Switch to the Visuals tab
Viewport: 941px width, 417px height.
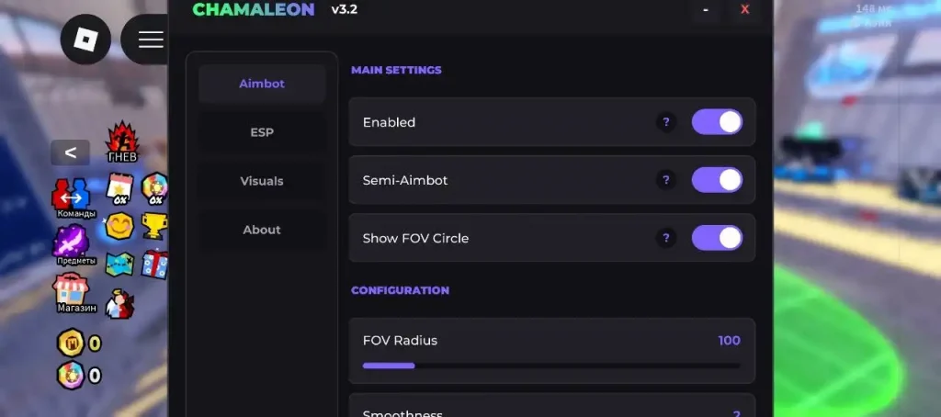[262, 181]
